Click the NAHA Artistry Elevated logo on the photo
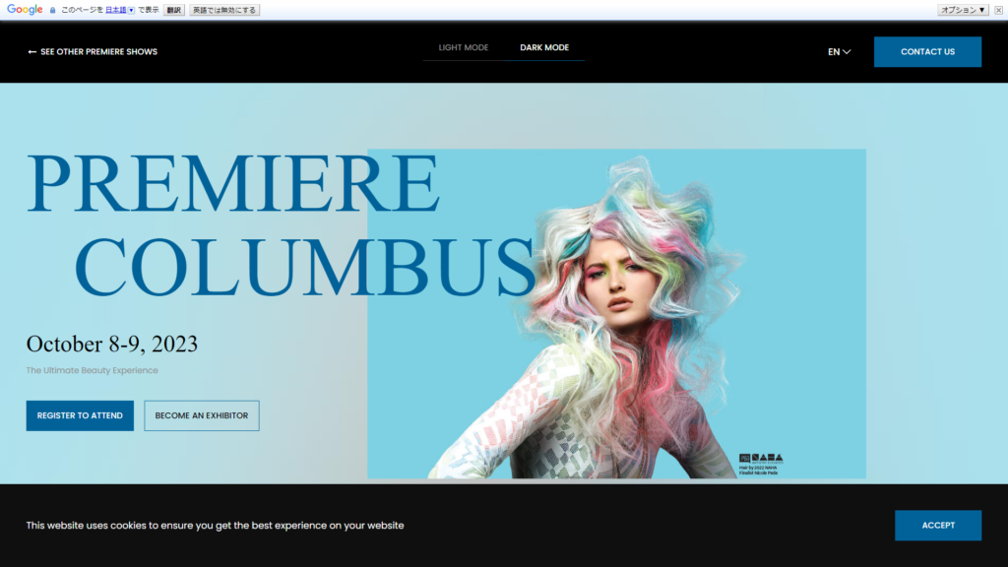The height and width of the screenshot is (567, 1008). click(x=767, y=458)
